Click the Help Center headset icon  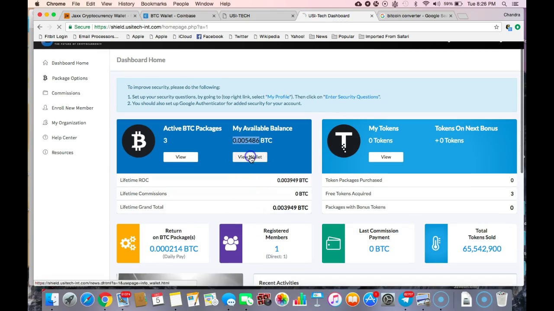click(45, 138)
